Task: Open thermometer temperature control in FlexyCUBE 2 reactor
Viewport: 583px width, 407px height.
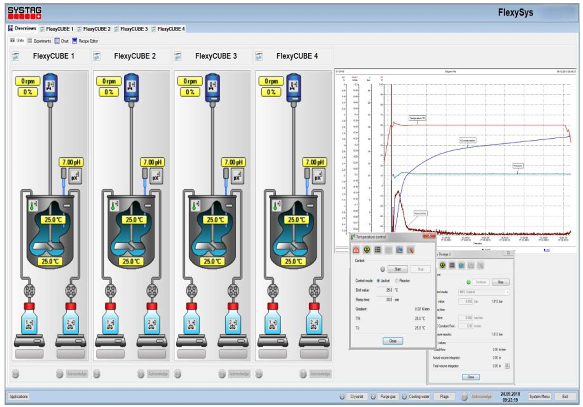Action: 114,206
